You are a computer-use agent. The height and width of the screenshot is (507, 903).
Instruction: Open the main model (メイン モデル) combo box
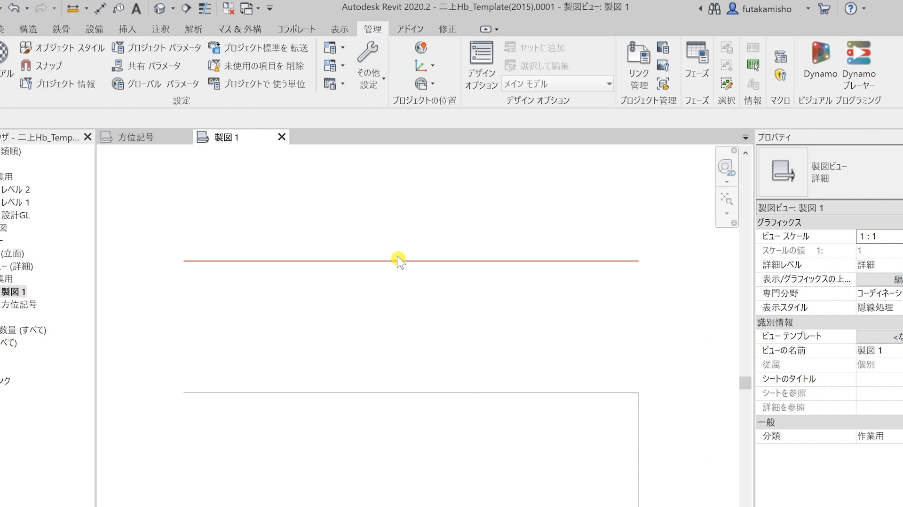[557, 84]
